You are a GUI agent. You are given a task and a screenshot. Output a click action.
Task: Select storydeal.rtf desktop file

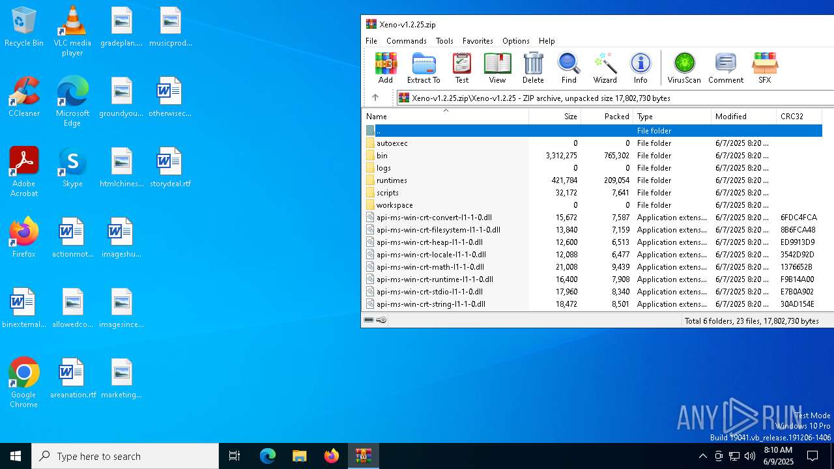tap(169, 167)
